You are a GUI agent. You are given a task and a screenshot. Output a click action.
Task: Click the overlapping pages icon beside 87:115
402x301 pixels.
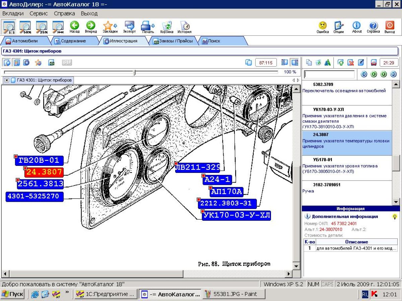point(249,63)
